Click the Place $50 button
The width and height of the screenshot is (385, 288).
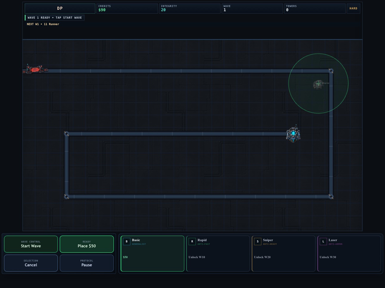(87, 244)
